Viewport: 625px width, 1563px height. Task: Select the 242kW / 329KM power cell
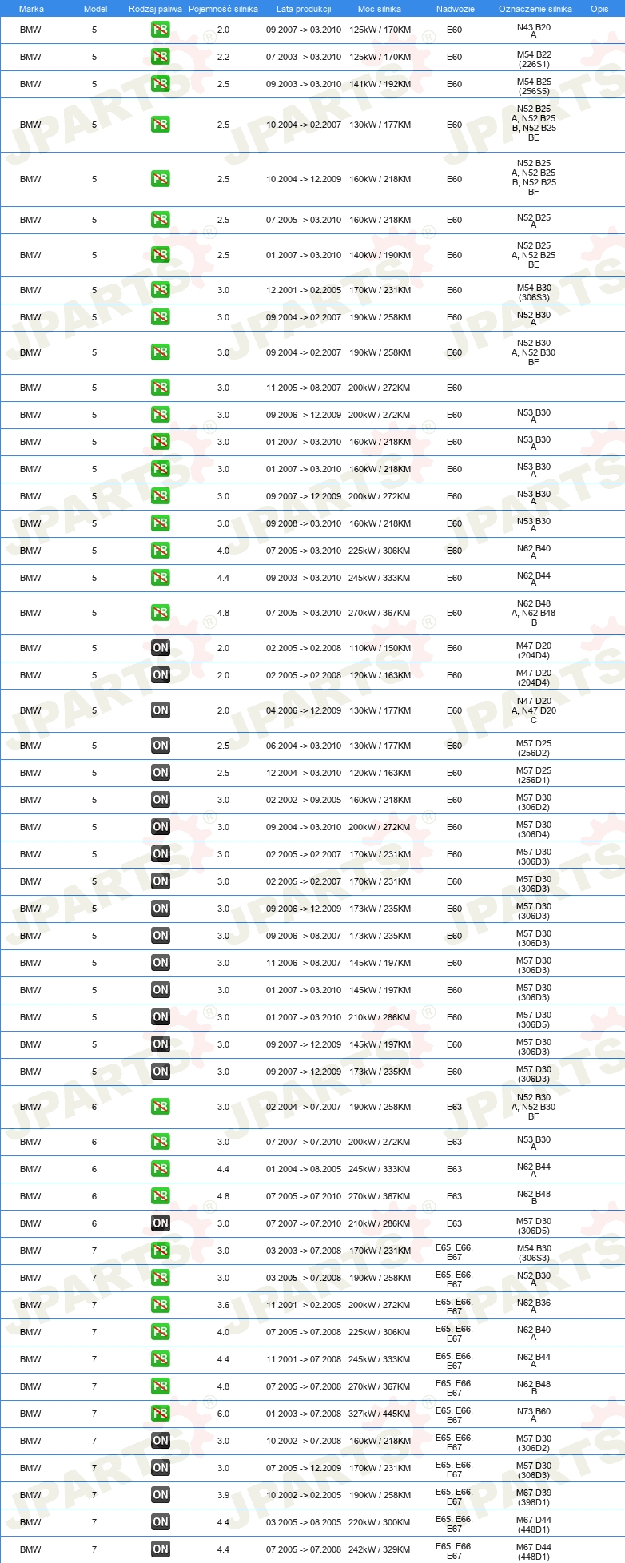[380, 1549]
